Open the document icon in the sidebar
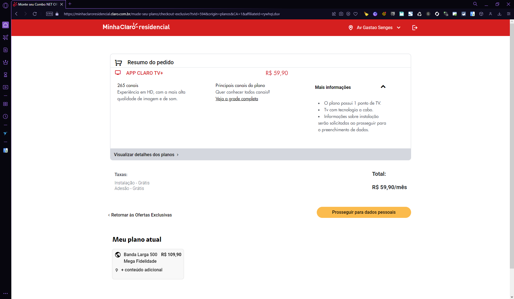514x299 pixels. point(6,50)
